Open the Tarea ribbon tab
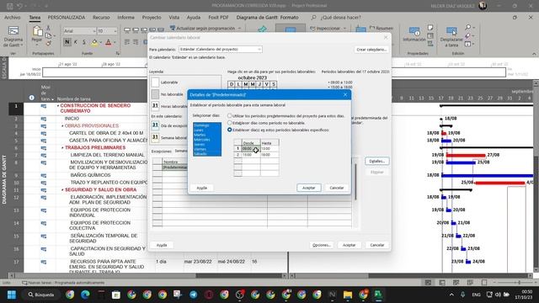This screenshot has width=539, height=303. tap(35, 18)
